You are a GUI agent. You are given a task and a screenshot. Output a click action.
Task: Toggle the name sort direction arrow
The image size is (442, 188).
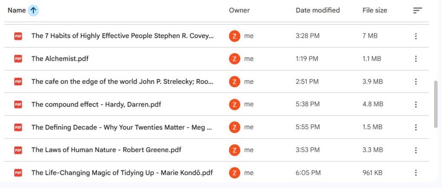point(33,11)
